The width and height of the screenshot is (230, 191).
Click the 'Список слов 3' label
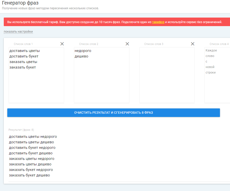154,44
